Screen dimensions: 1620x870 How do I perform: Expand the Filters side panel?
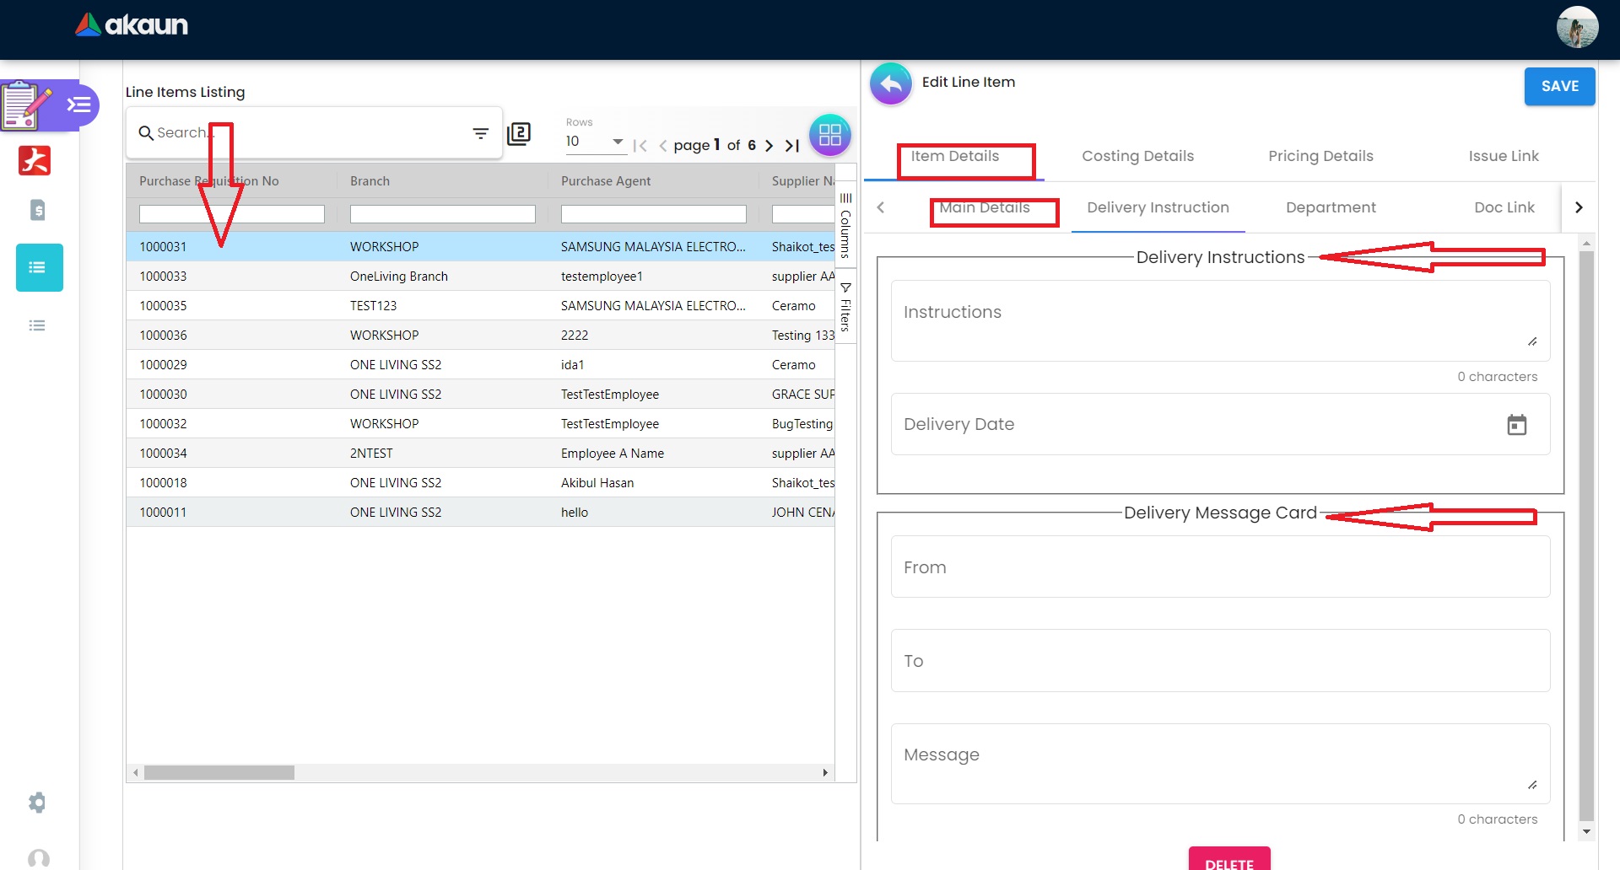[x=845, y=308]
